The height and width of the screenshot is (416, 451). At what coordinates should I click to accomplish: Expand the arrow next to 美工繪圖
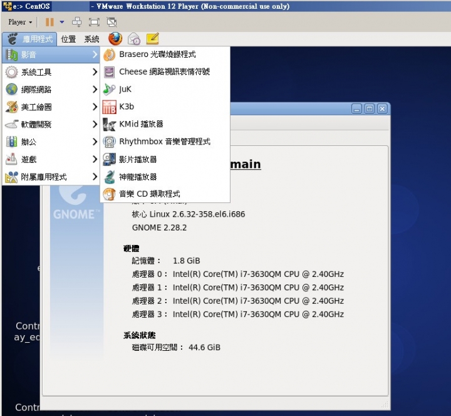95,107
